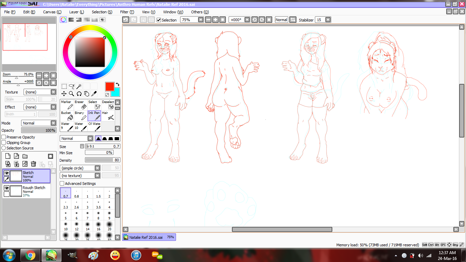
Task: Click the canvas horizontal scrollbar thumb
Action: pos(282,230)
